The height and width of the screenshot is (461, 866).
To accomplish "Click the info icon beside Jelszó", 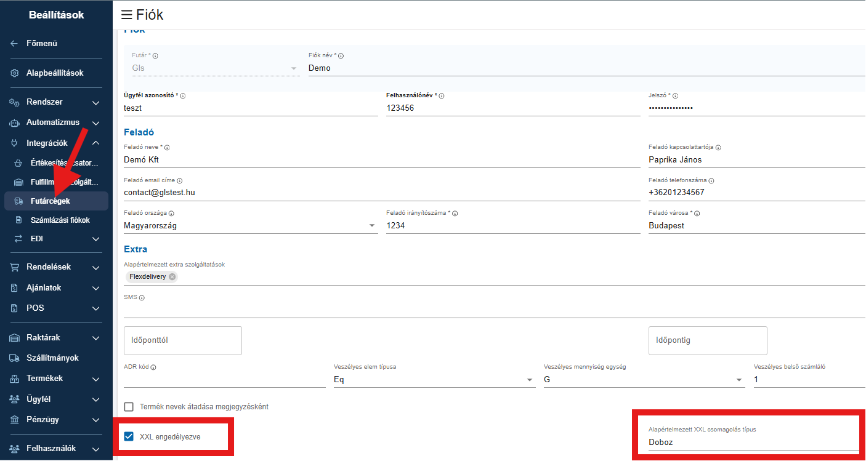I will [675, 96].
